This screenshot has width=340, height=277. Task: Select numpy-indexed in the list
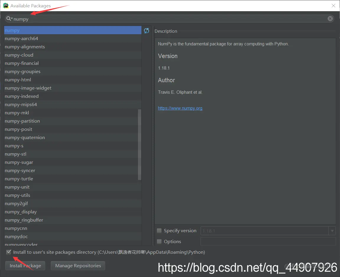pos(73,96)
